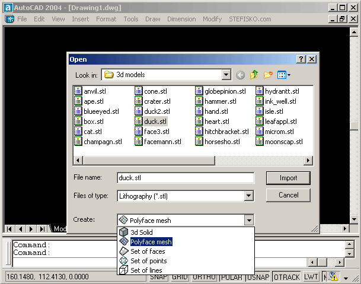Select cat.stl file
Image resolution: width=361 pixels, height=284 pixels.
tap(88, 132)
